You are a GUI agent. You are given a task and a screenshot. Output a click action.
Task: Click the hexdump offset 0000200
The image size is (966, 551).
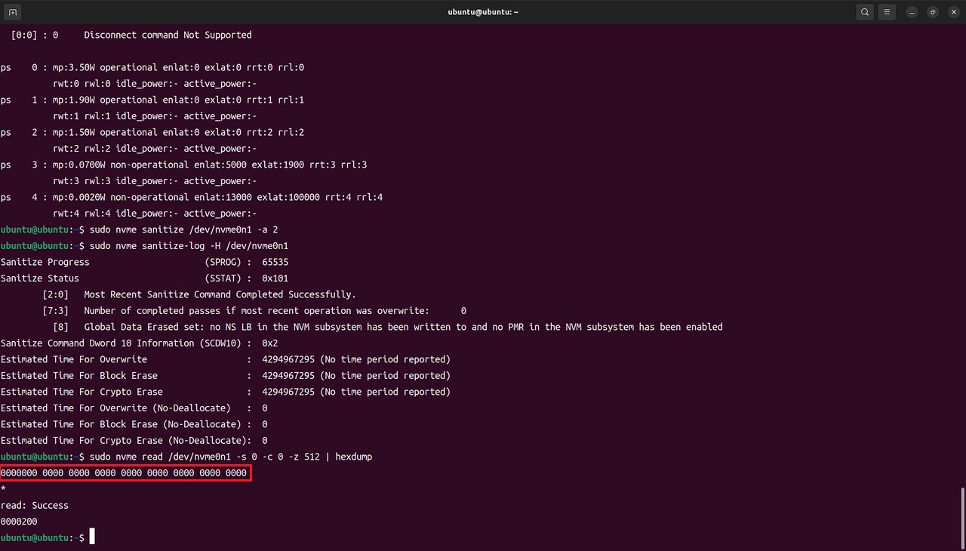point(19,522)
